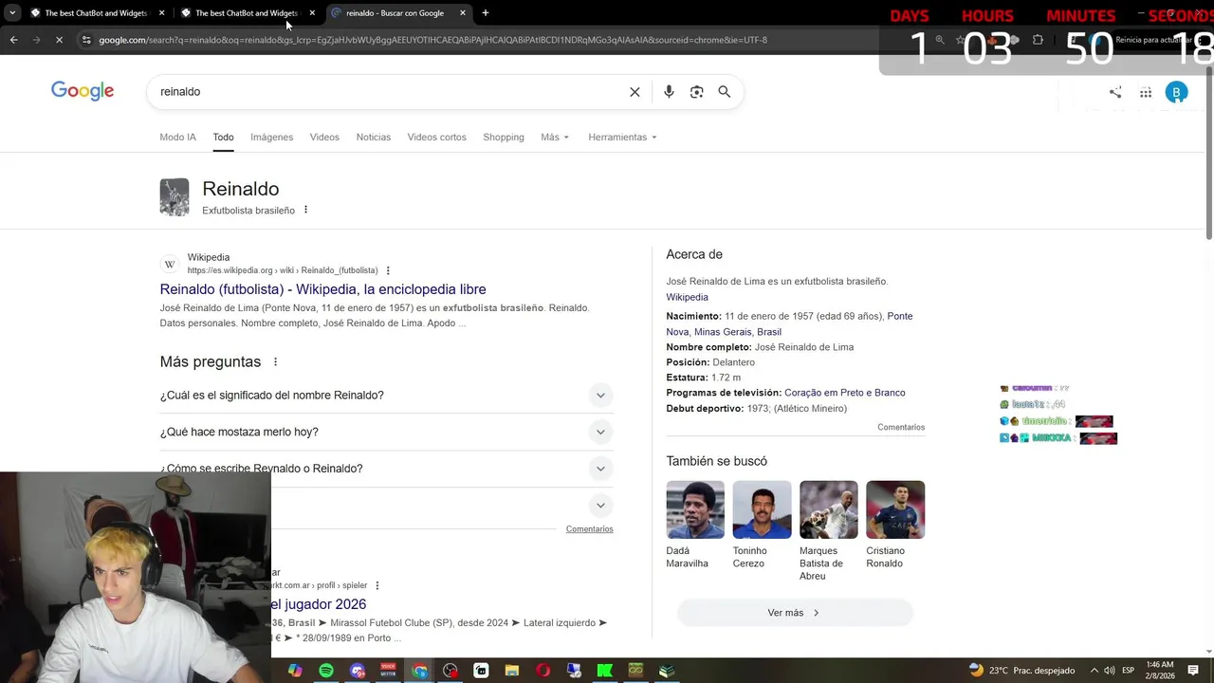Click the Google logo
This screenshot has width=1214, height=683.
click(83, 91)
